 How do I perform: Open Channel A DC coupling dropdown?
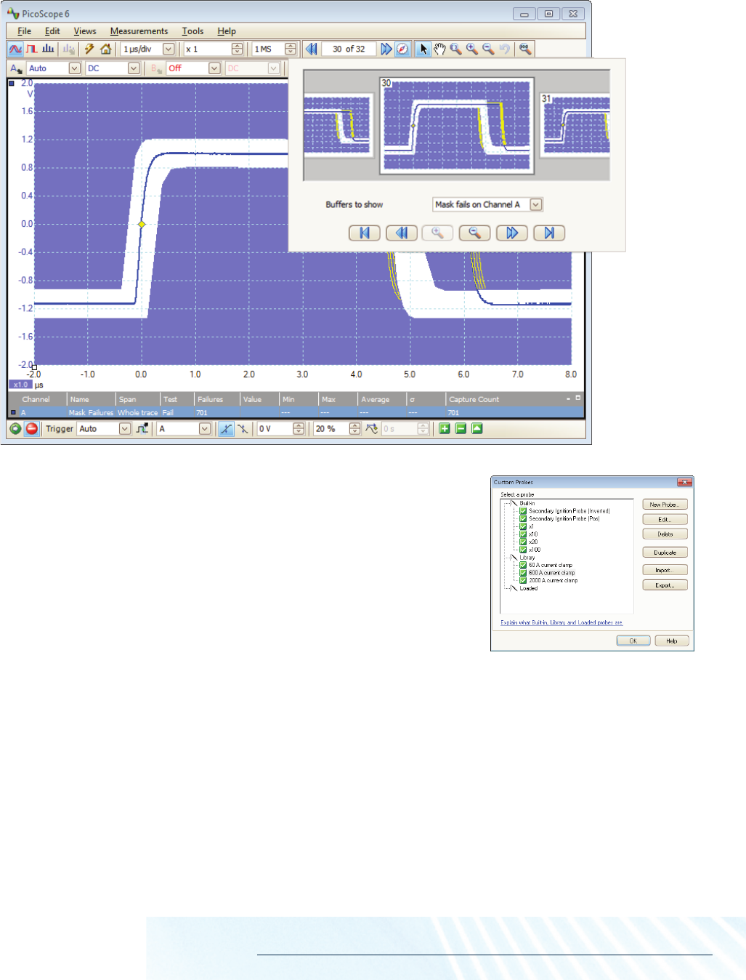(x=134, y=68)
